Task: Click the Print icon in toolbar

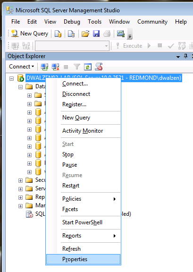Action: tap(107, 34)
